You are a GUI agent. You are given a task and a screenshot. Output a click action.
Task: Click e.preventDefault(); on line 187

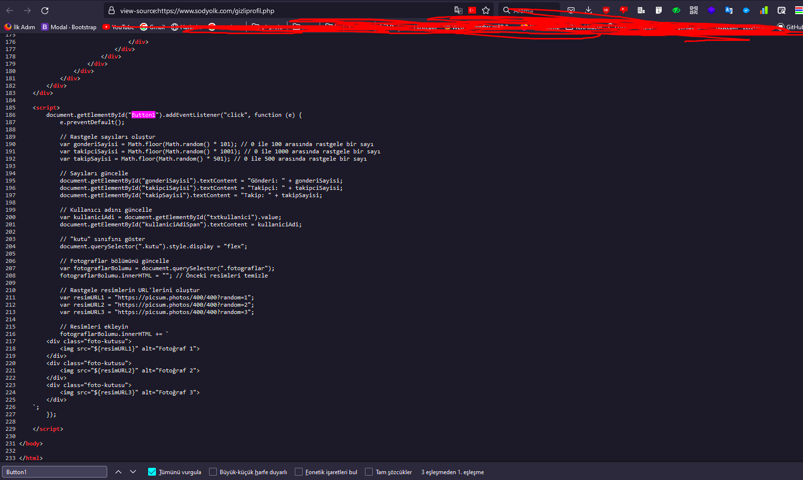point(92,122)
